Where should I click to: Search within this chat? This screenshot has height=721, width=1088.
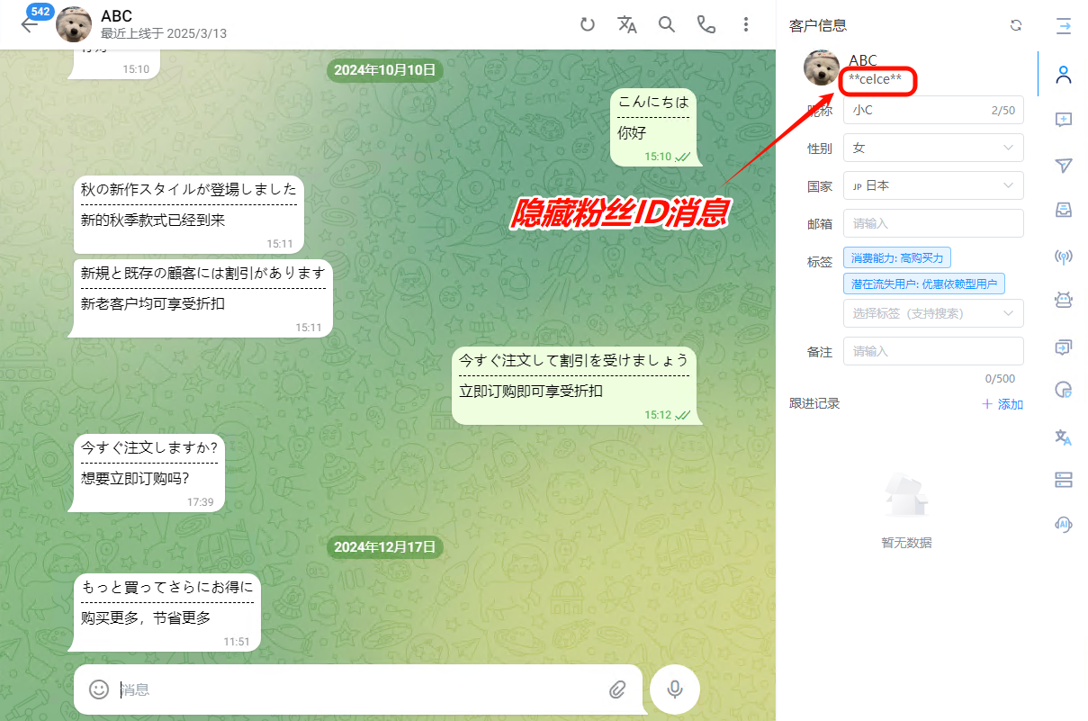coord(667,24)
